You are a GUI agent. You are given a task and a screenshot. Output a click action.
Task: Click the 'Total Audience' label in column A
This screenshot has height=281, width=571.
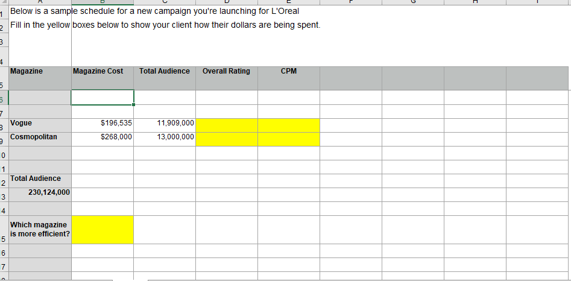(40, 181)
